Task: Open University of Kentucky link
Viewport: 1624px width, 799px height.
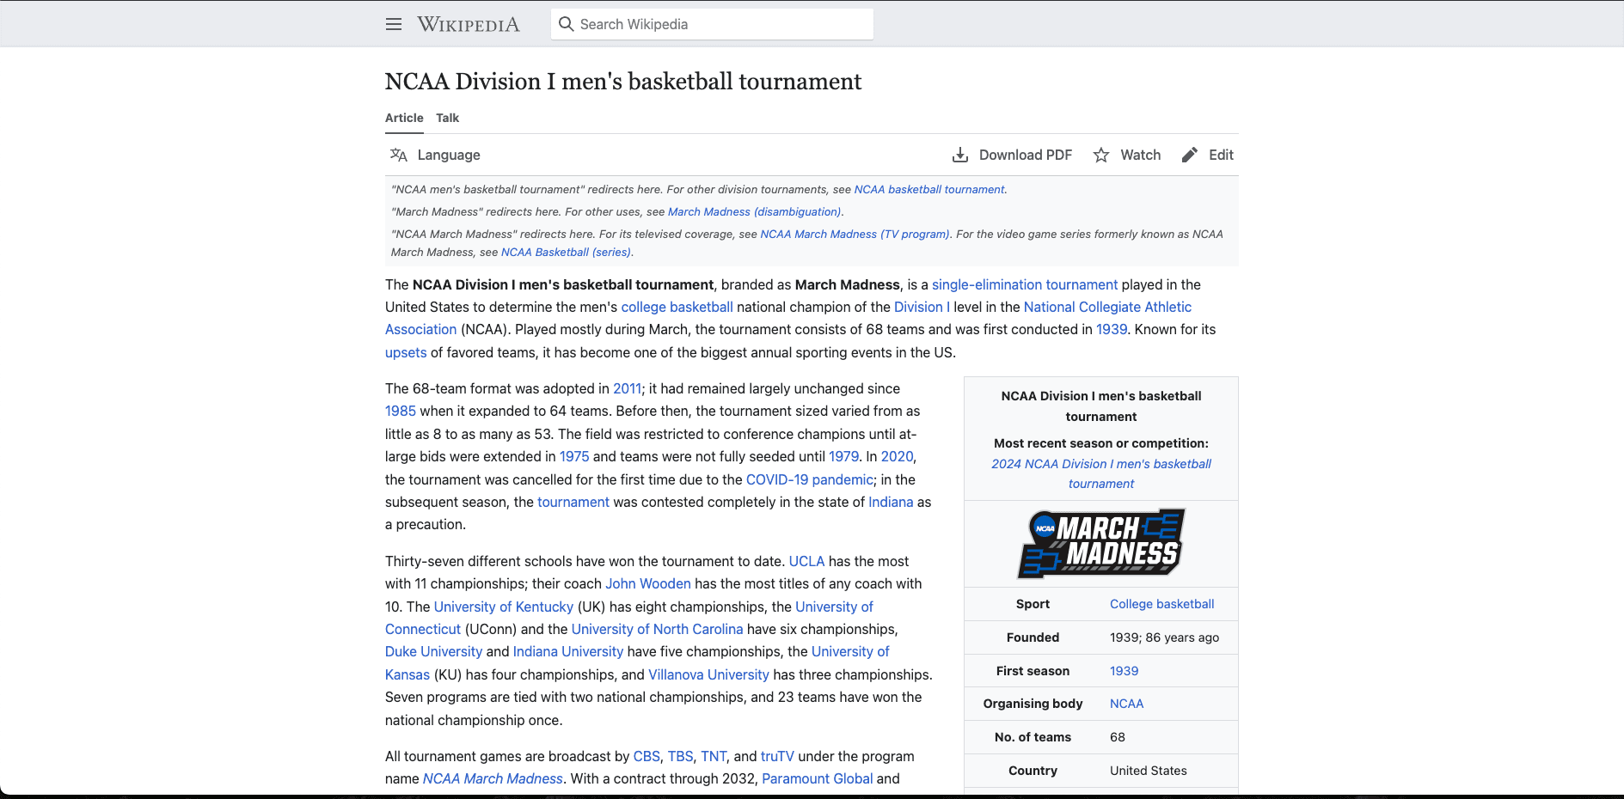Action: (503, 607)
